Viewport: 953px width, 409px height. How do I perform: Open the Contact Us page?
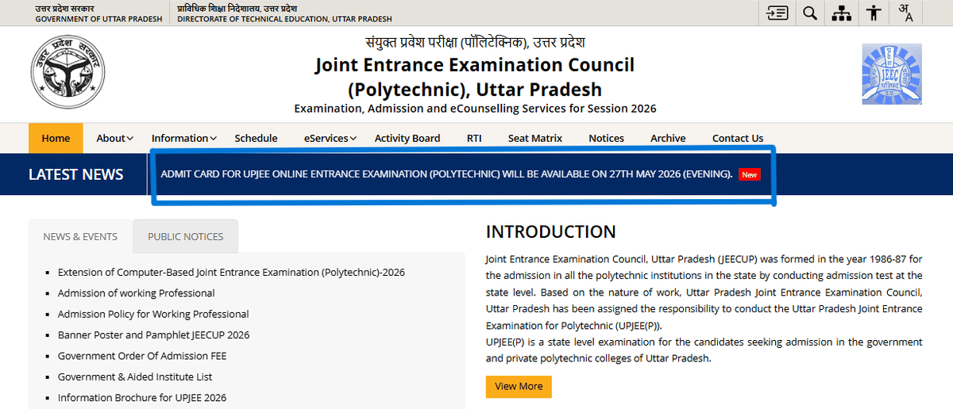tap(738, 138)
